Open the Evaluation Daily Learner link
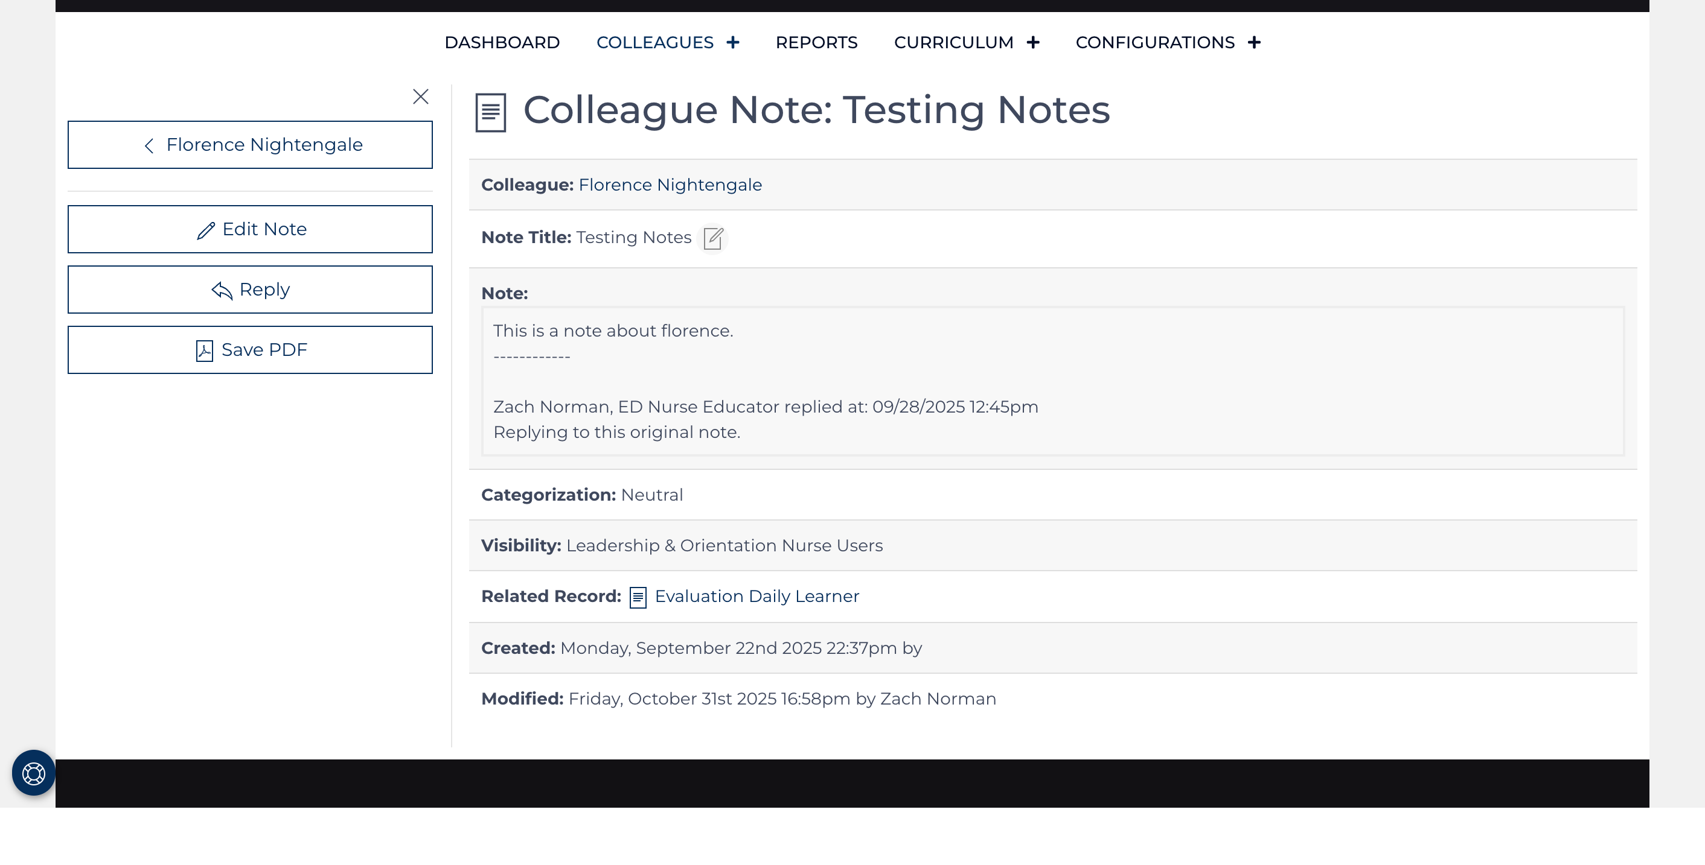This screenshot has height=865, width=1705. [x=757, y=597]
